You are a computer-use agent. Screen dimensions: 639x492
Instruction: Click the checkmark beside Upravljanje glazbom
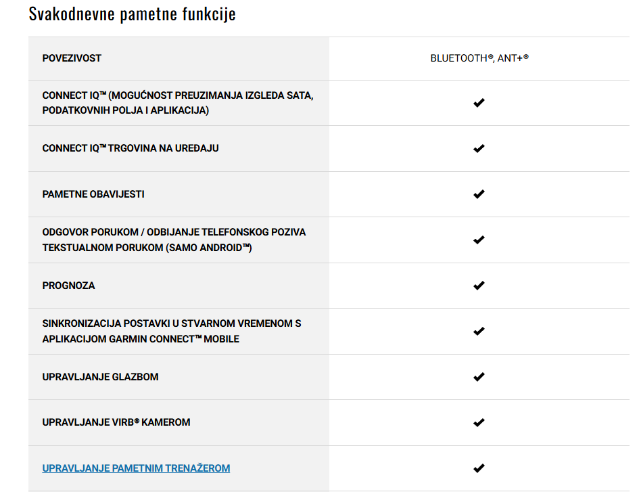tap(479, 377)
